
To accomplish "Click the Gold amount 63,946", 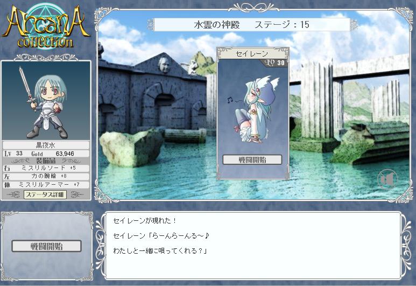I will pyautogui.click(x=65, y=154).
